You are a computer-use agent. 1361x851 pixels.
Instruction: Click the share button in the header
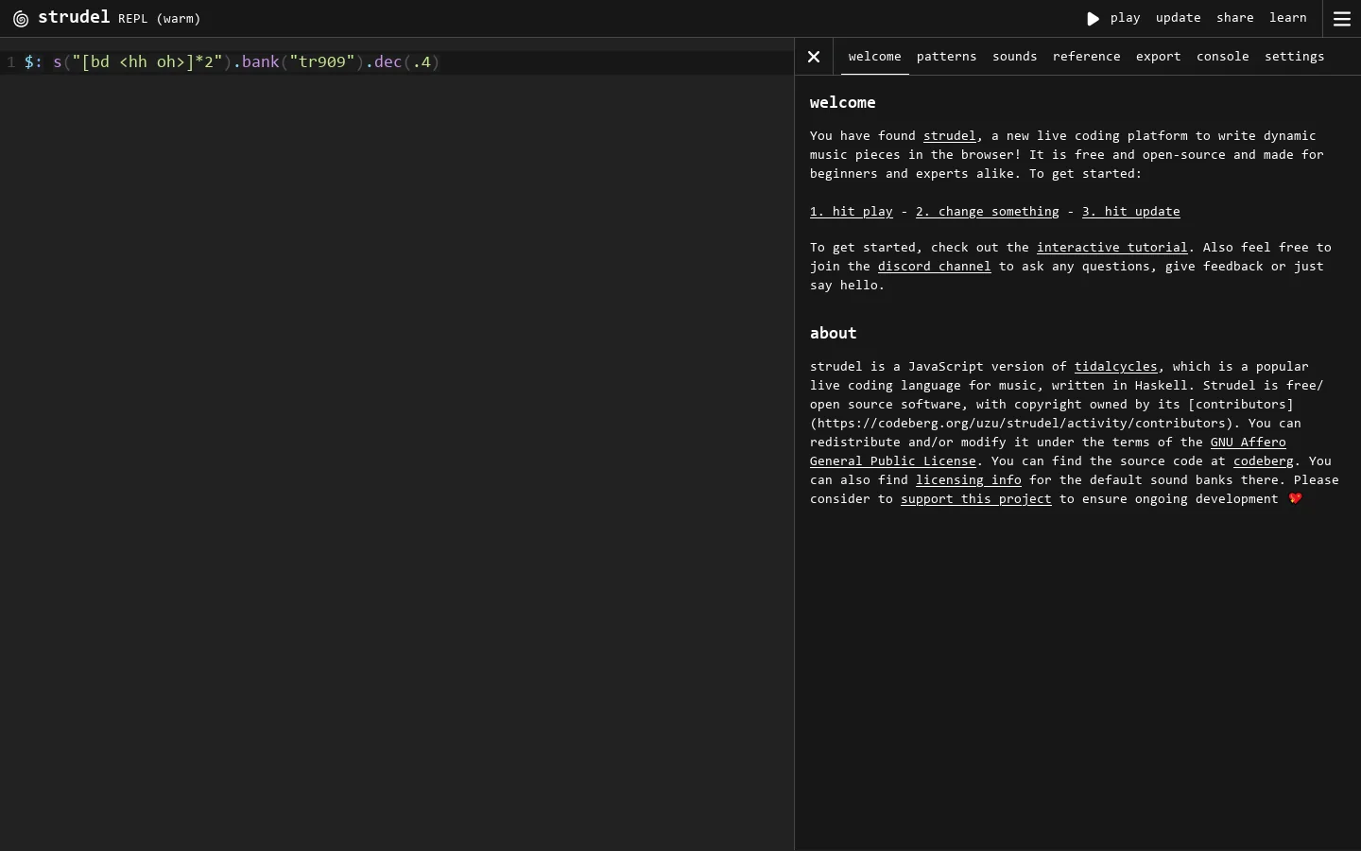click(1235, 18)
